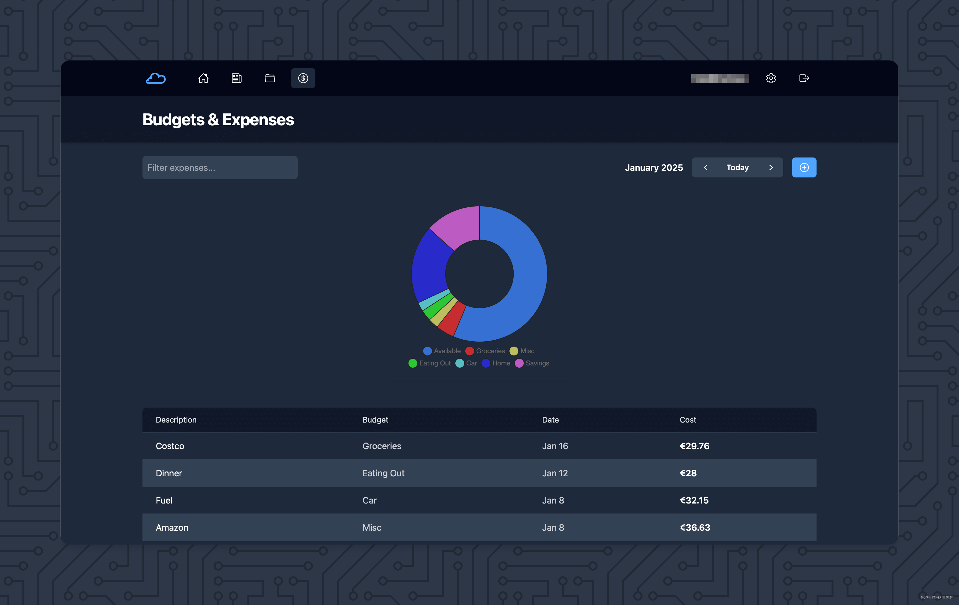Select the dollar-sign Expenses icon

303,78
